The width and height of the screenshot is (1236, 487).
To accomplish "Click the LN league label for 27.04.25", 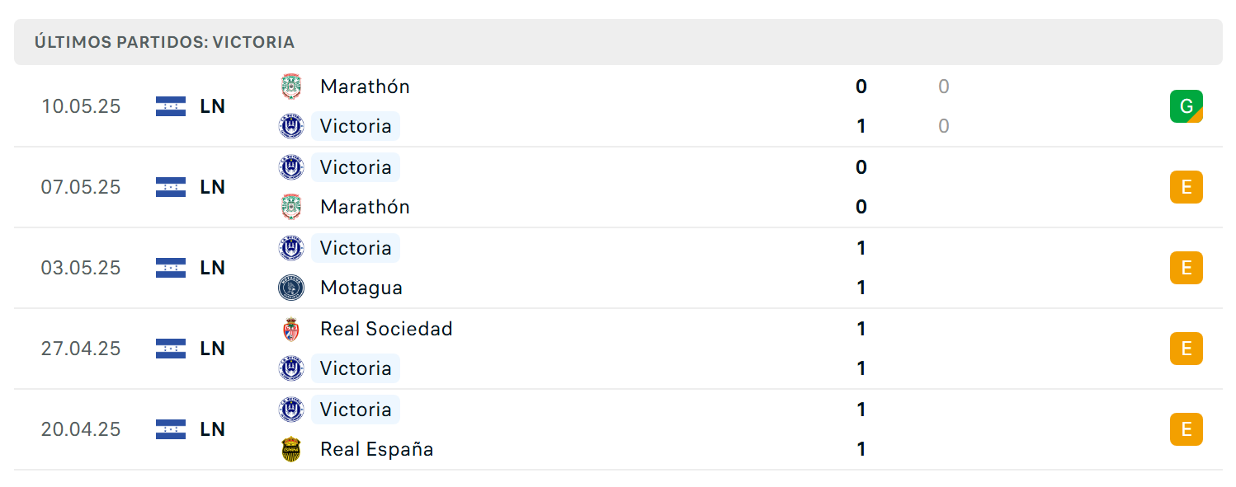I will click(213, 349).
